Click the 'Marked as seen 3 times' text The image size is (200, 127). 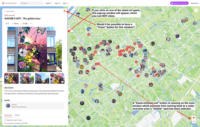point(14,120)
